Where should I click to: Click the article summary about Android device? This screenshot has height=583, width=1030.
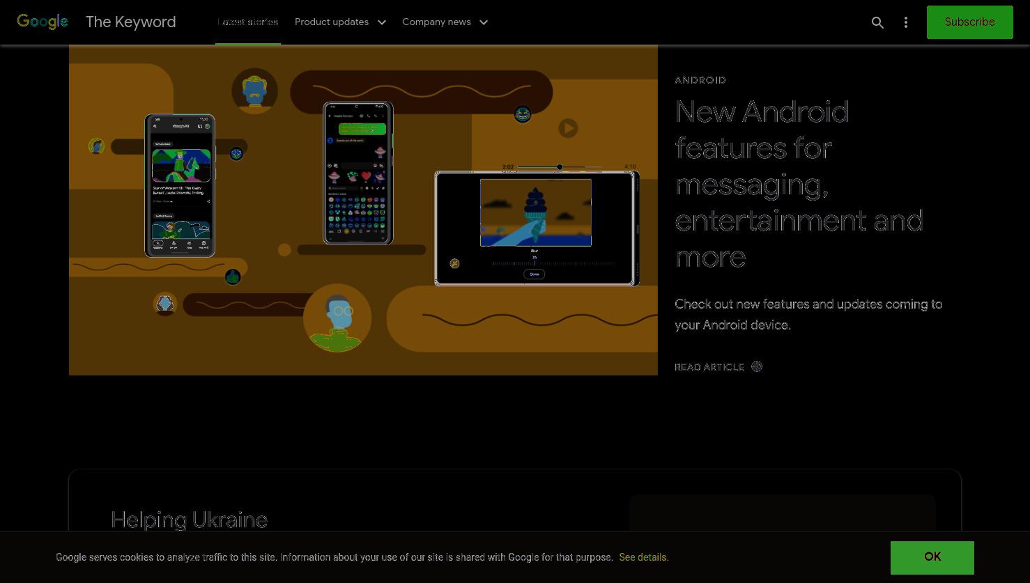pyautogui.click(x=808, y=314)
